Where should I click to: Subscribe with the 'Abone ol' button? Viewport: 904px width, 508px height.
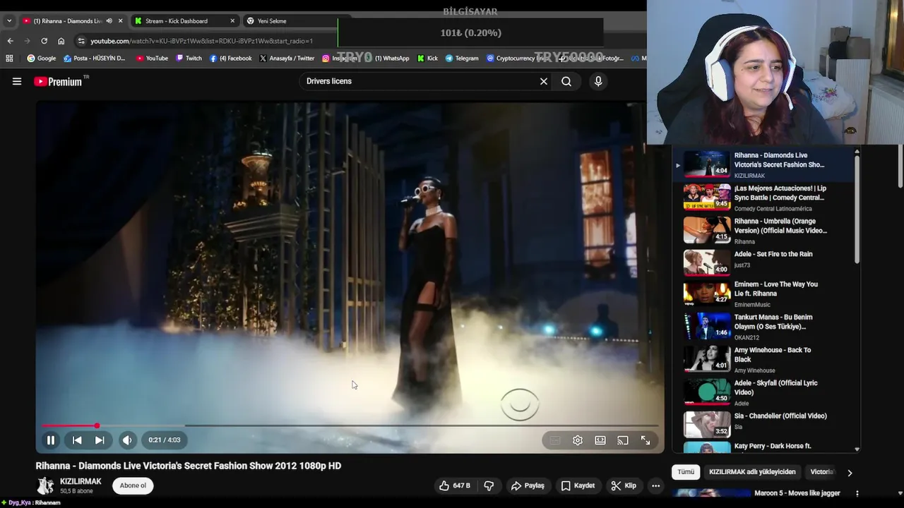133,485
